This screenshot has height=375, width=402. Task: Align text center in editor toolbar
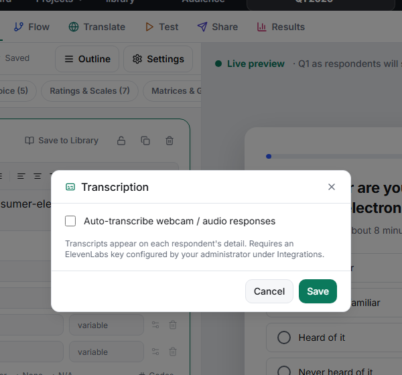[x=38, y=176]
